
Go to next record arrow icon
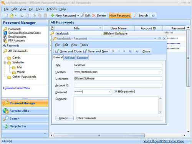(x=124, y=51)
